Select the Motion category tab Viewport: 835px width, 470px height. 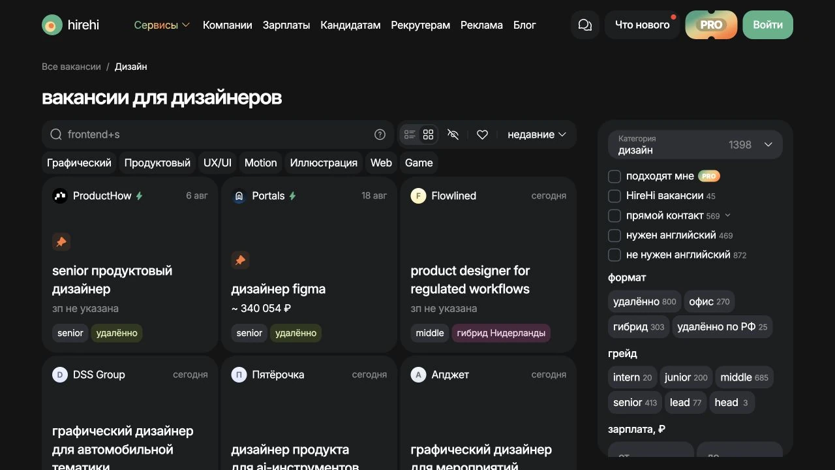(261, 163)
